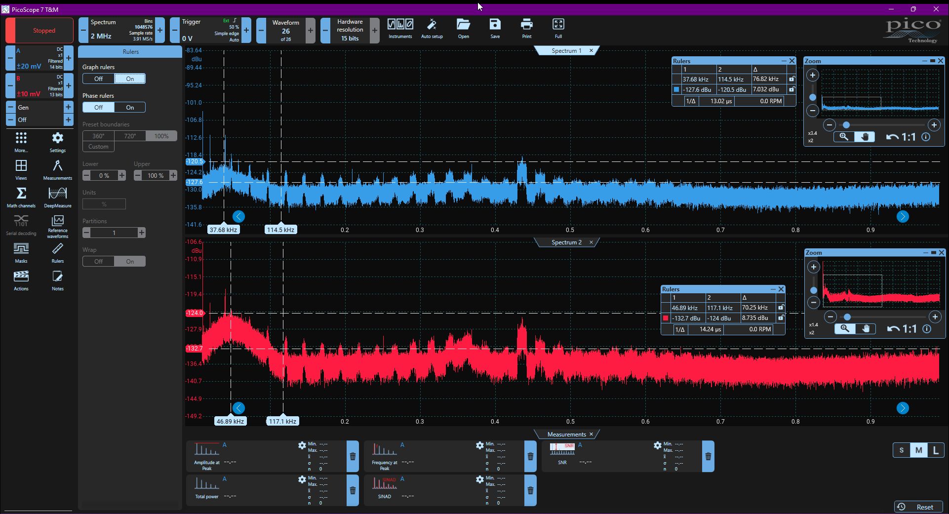Open the Settings gear

click(x=58, y=142)
